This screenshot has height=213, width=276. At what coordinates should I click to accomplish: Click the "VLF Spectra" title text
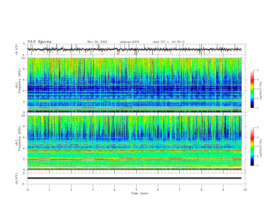[39, 42]
